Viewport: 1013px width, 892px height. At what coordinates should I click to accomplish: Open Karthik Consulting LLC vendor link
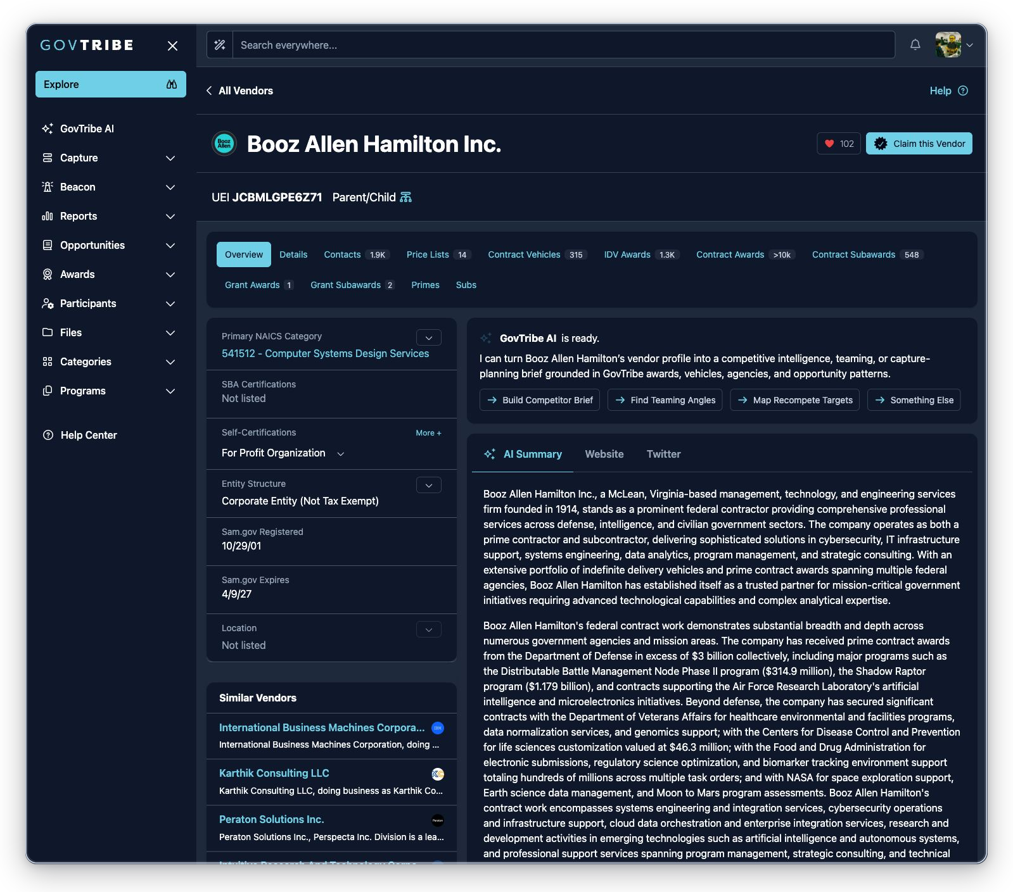274,773
